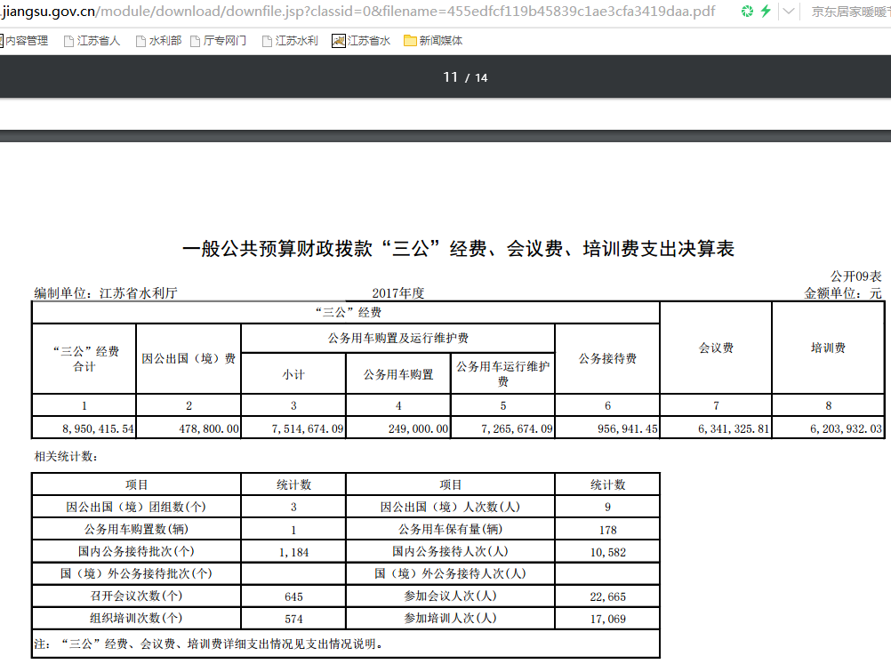Click the value 7,514,674.09
The height and width of the screenshot is (672, 891).
308,428
